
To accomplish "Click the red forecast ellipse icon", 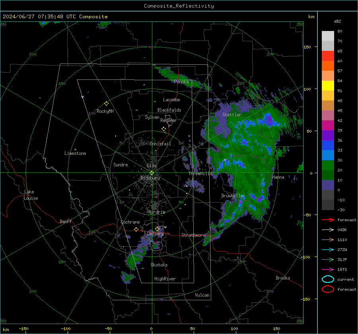I will [x=328, y=289].
